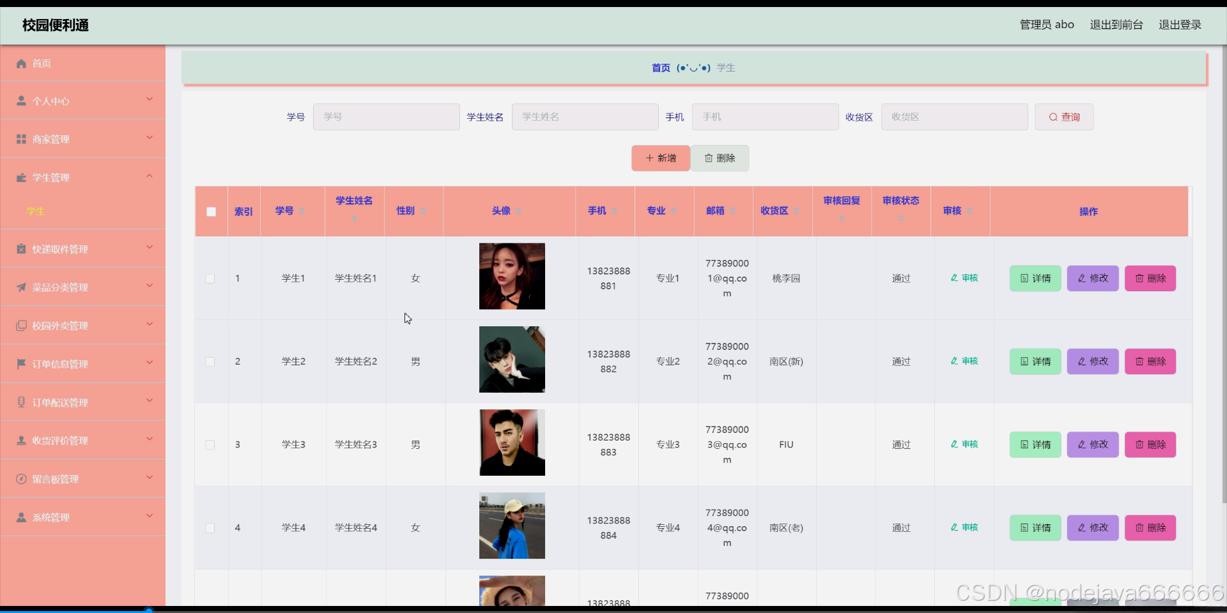This screenshot has width=1227, height=613.
Task: Click the user icon beside 系统管理
Action: (21, 517)
